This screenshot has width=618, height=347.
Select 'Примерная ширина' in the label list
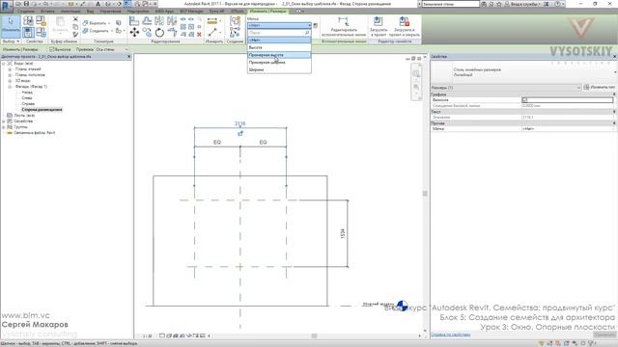click(279, 62)
